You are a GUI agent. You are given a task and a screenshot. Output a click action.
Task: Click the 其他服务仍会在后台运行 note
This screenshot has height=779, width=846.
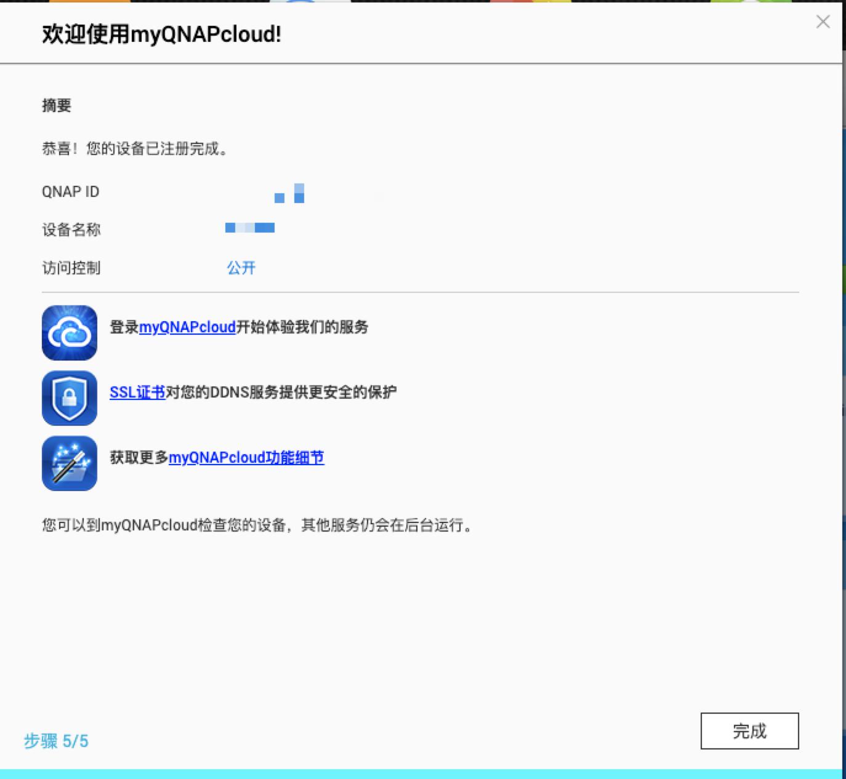click(x=388, y=525)
